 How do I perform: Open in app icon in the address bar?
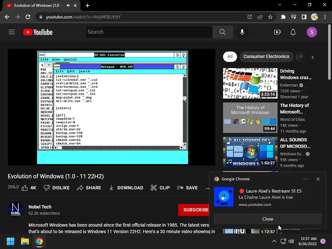(250, 17)
